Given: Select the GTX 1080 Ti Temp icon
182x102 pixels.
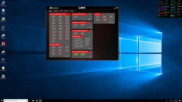Looking at the screenshot, I should 73,25.
